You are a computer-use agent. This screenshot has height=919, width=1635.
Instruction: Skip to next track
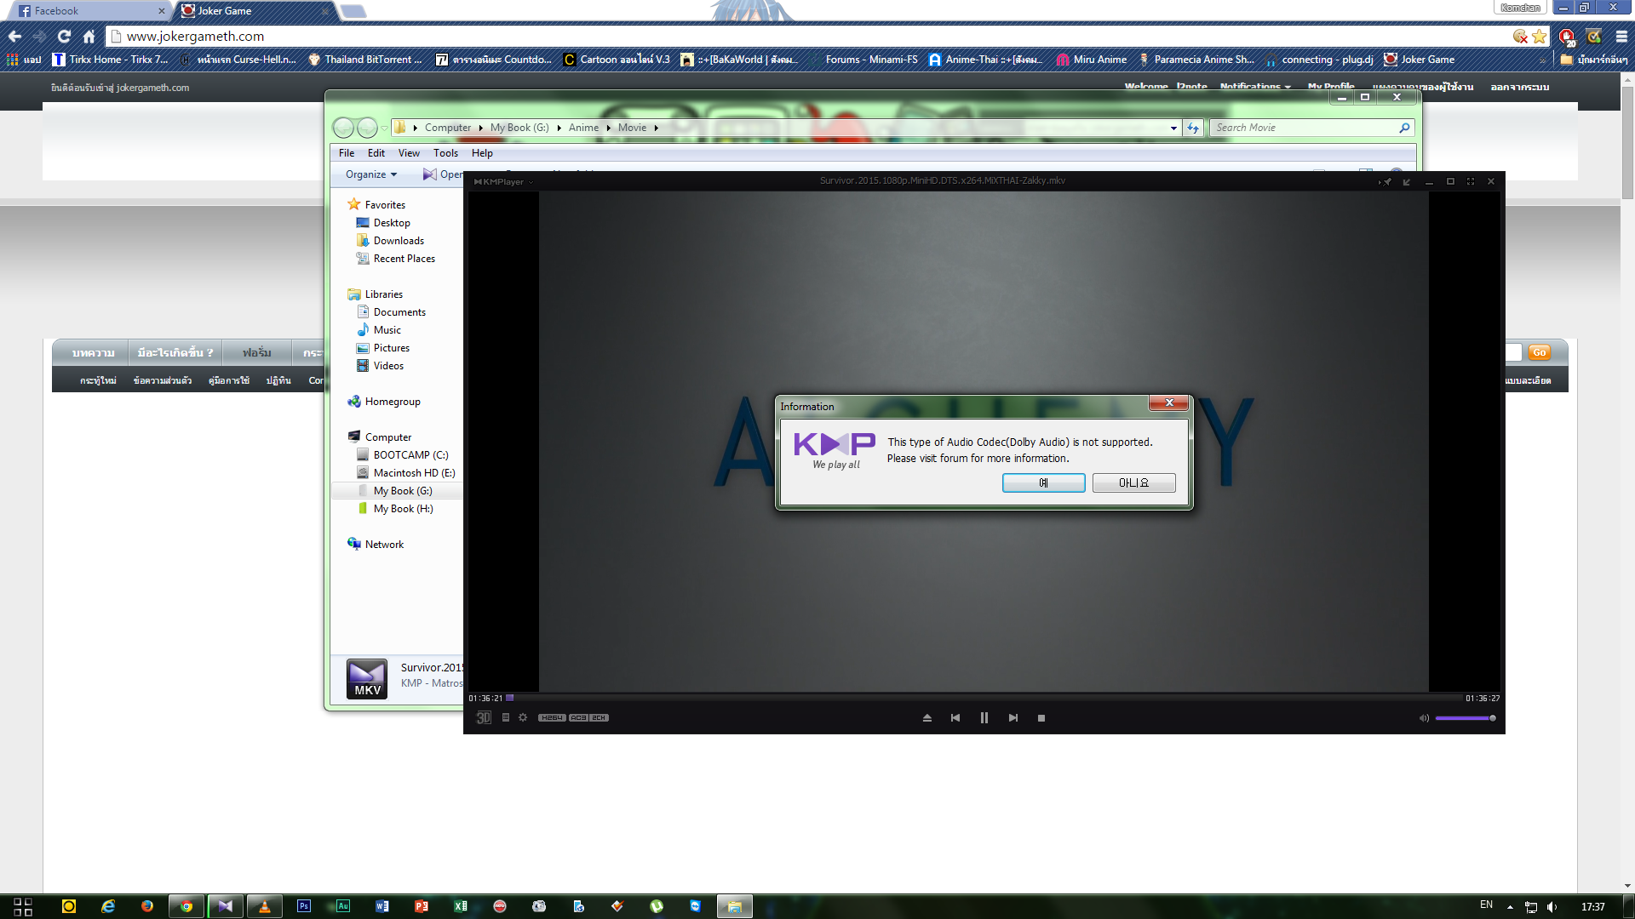[1013, 717]
